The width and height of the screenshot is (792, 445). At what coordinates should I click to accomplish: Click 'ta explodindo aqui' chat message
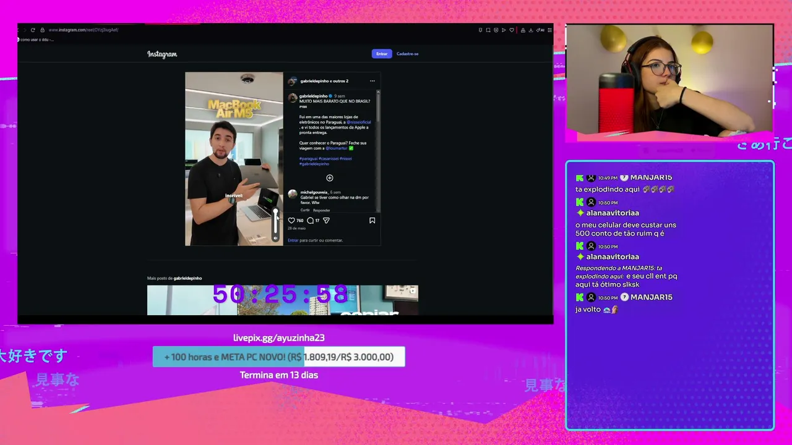pyautogui.click(x=625, y=190)
